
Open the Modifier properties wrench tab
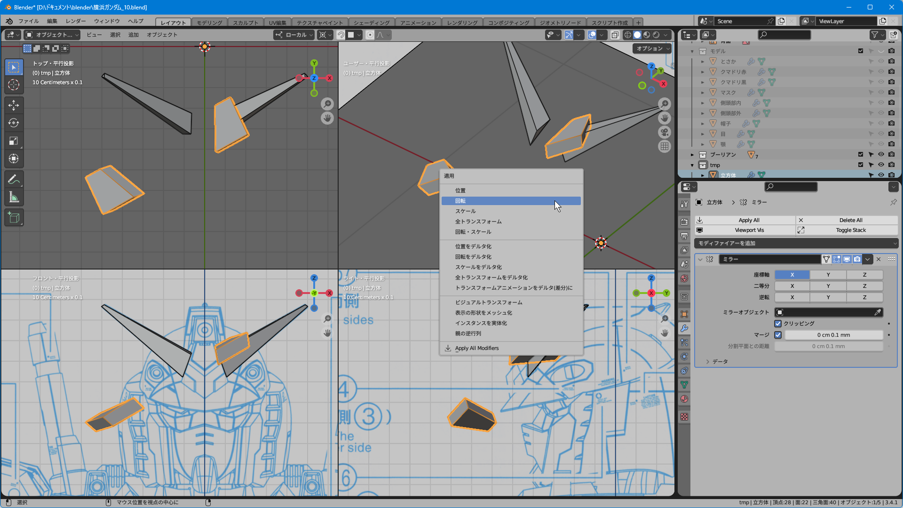tap(684, 328)
